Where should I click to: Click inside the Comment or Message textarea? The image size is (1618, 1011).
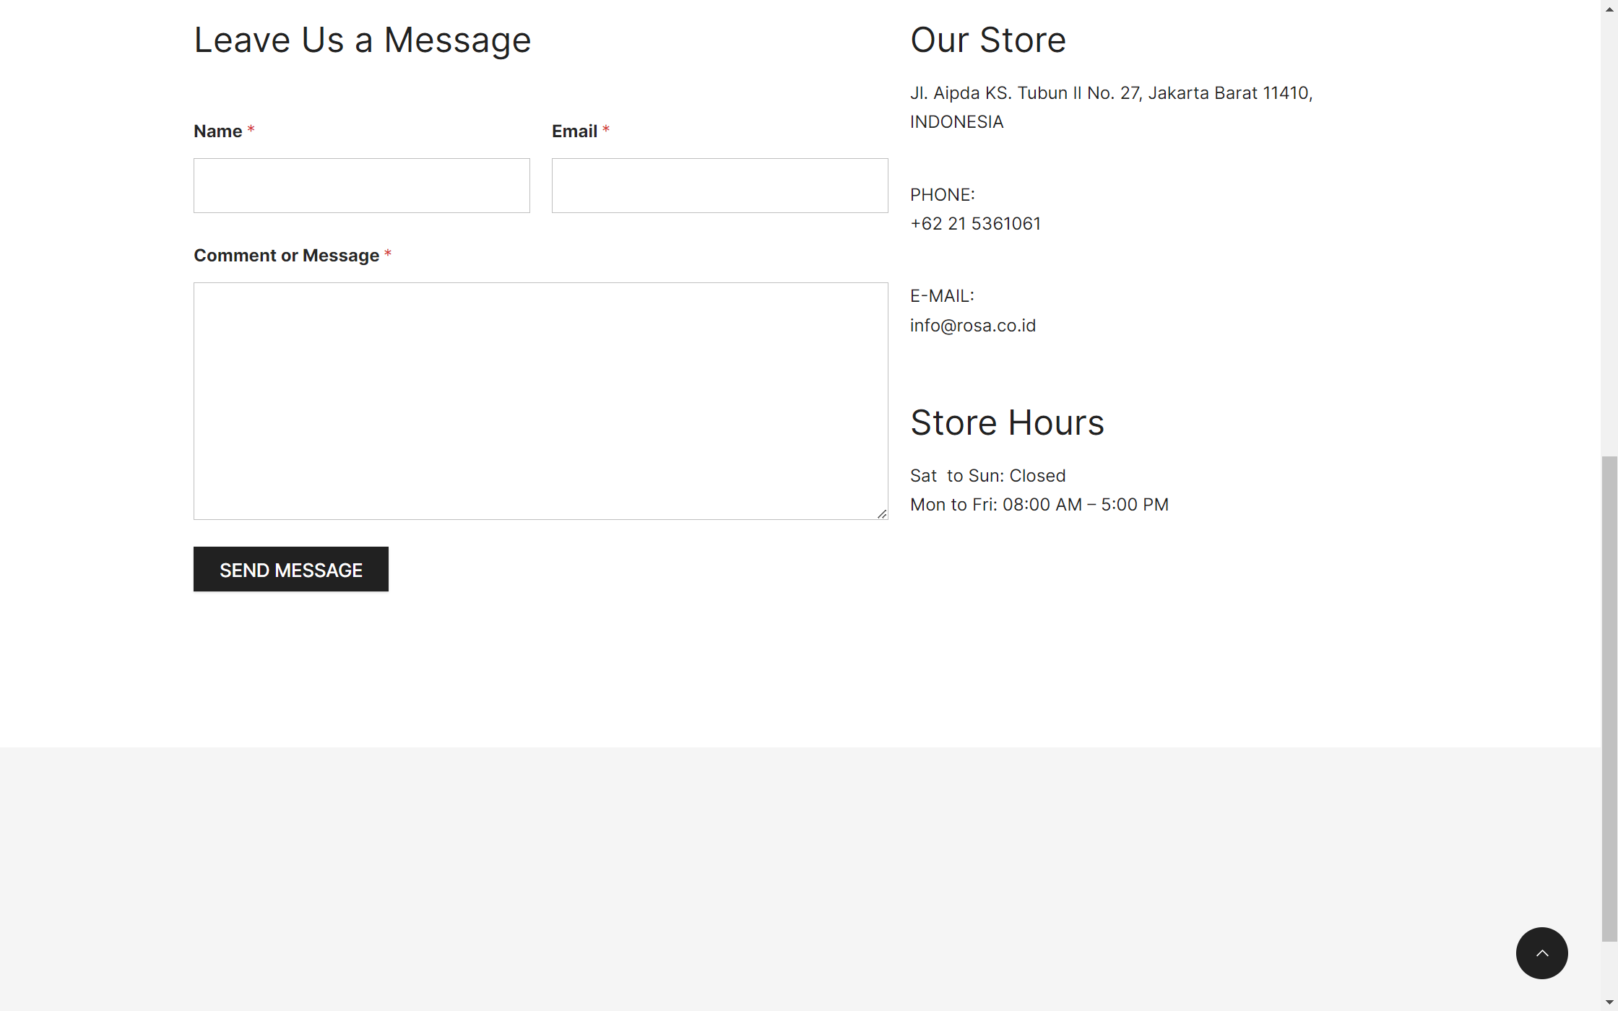540,401
